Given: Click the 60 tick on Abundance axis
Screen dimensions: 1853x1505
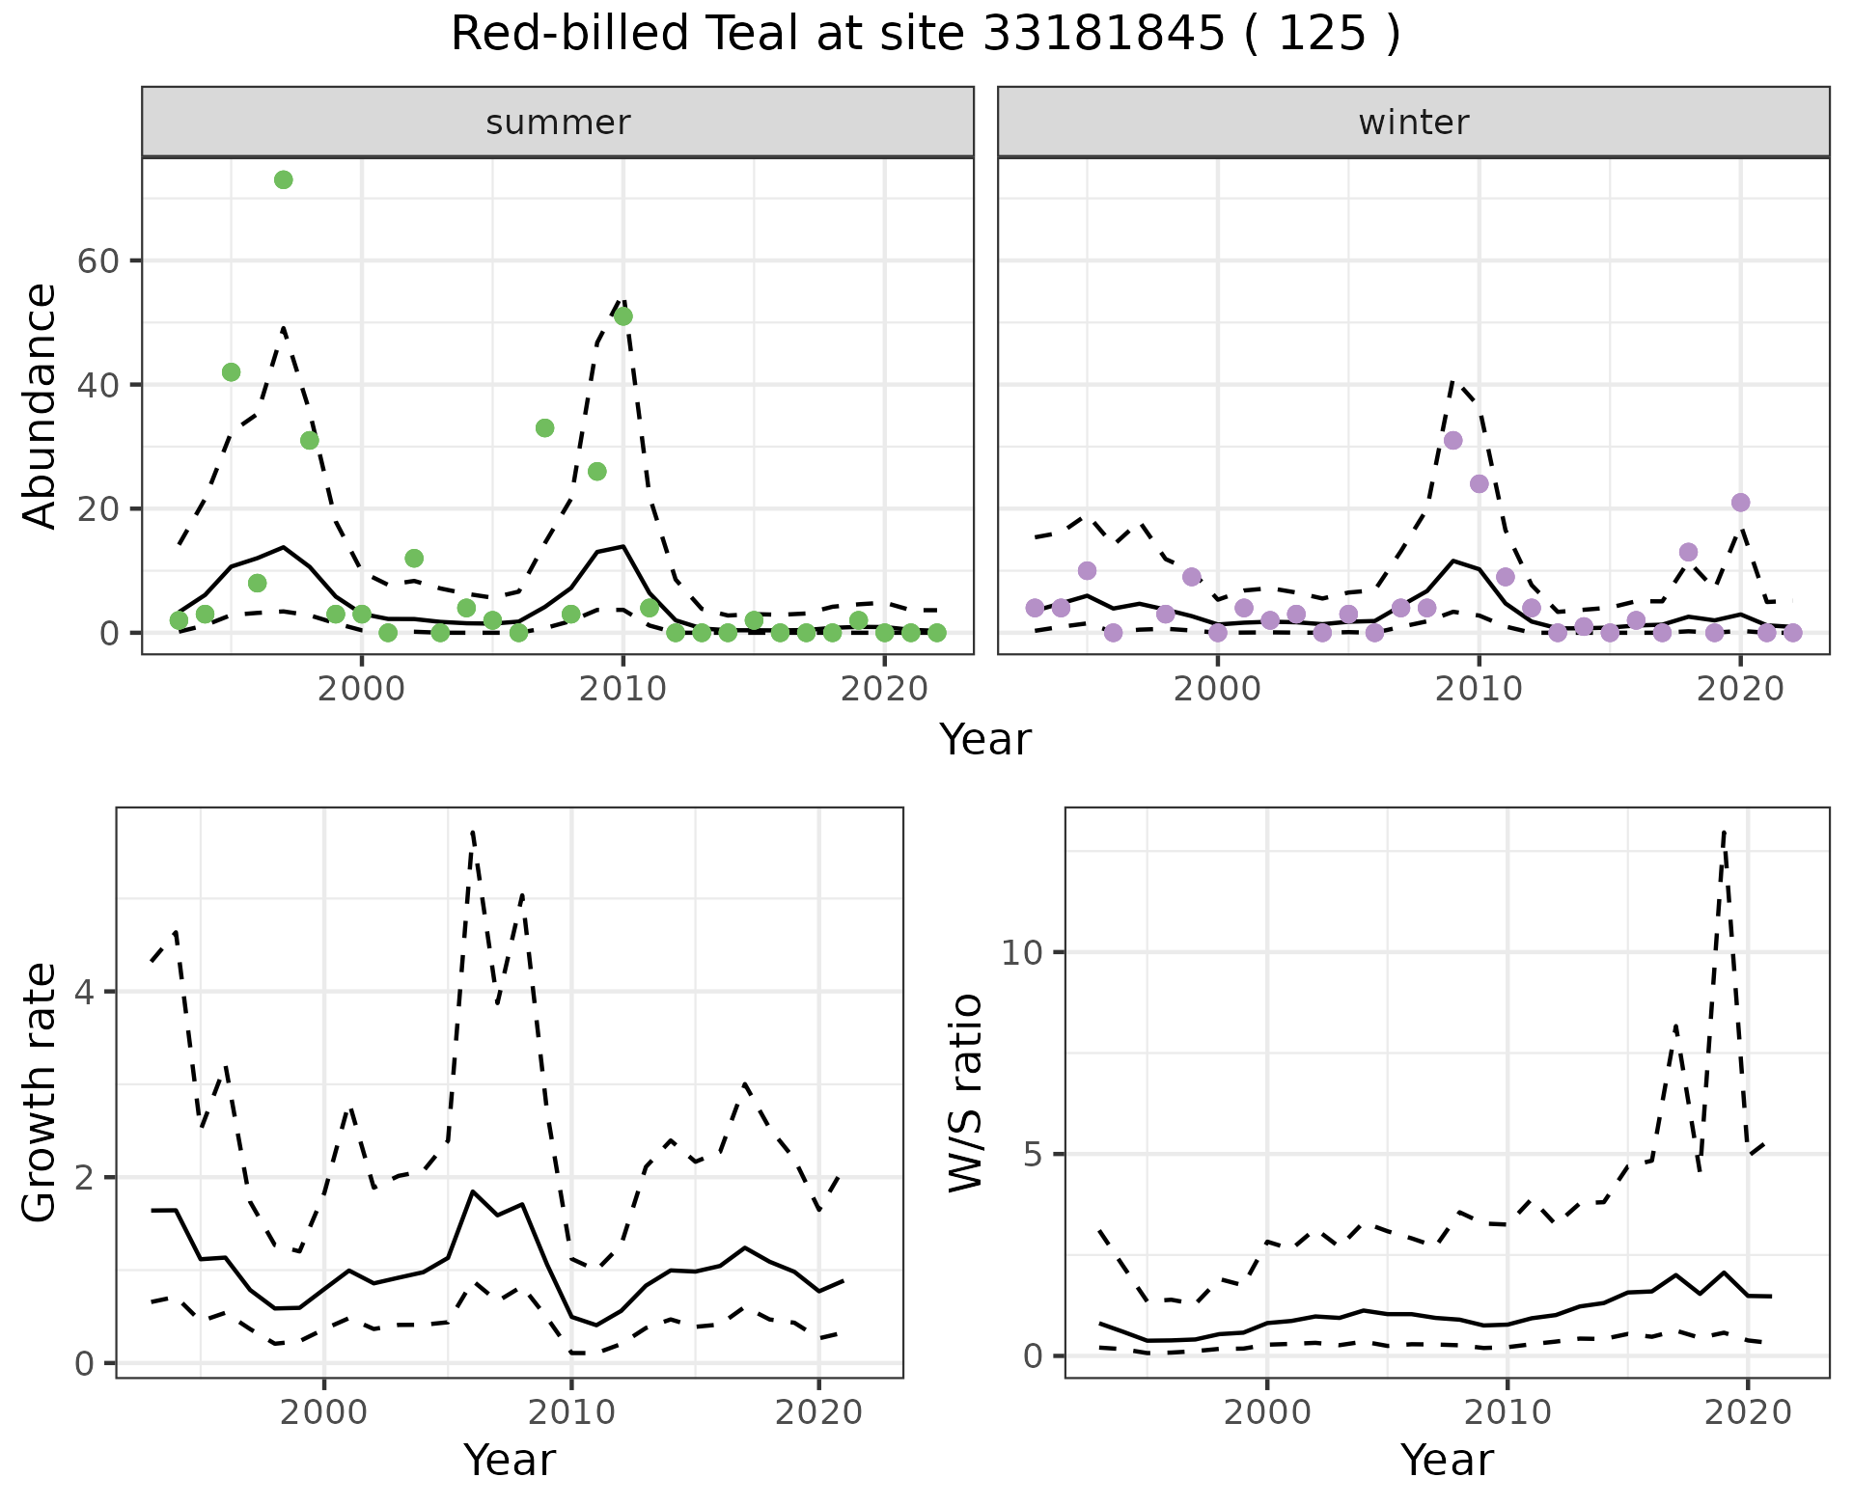Looking at the screenshot, I should [97, 261].
